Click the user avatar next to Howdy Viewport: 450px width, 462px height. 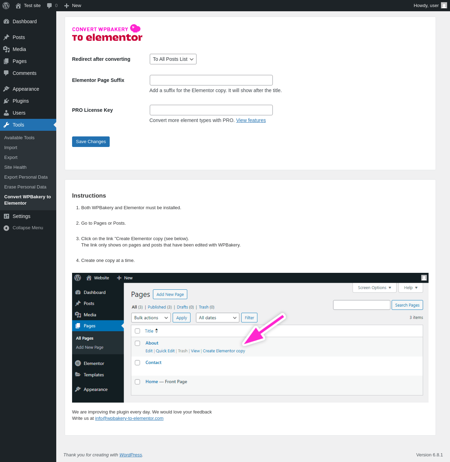(444, 6)
